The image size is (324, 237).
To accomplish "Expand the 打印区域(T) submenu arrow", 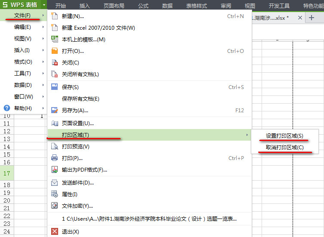I will 247,135.
